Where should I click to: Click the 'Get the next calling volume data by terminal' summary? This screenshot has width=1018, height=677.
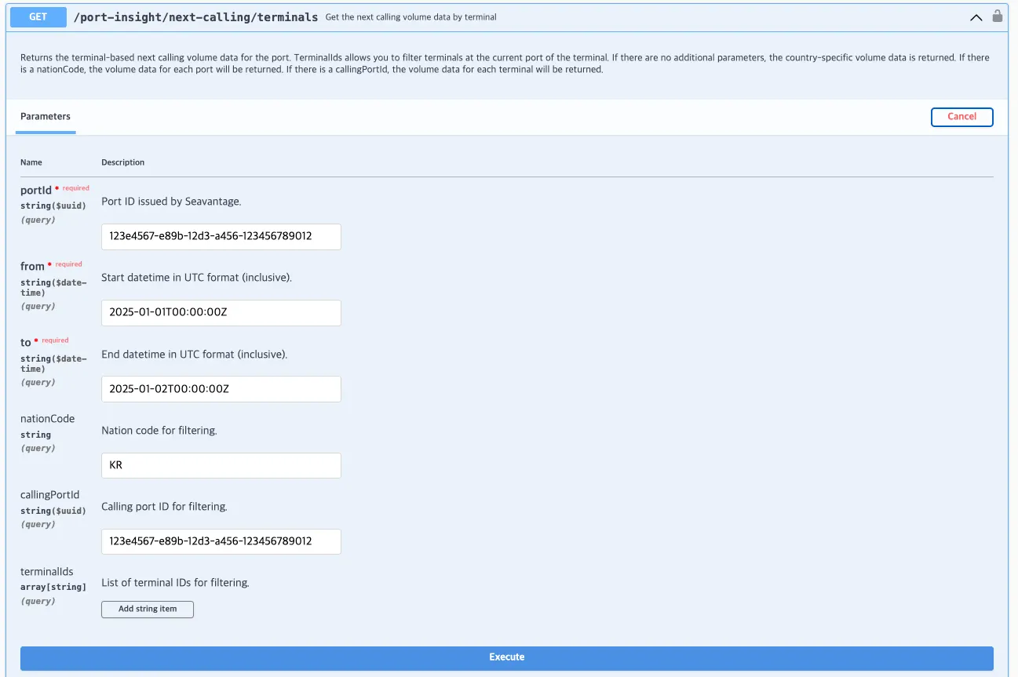click(410, 17)
